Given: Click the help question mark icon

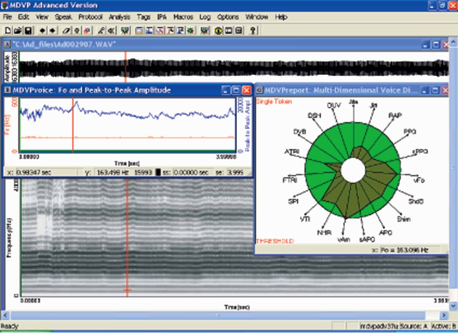Looking at the screenshot, I should click(x=253, y=31).
